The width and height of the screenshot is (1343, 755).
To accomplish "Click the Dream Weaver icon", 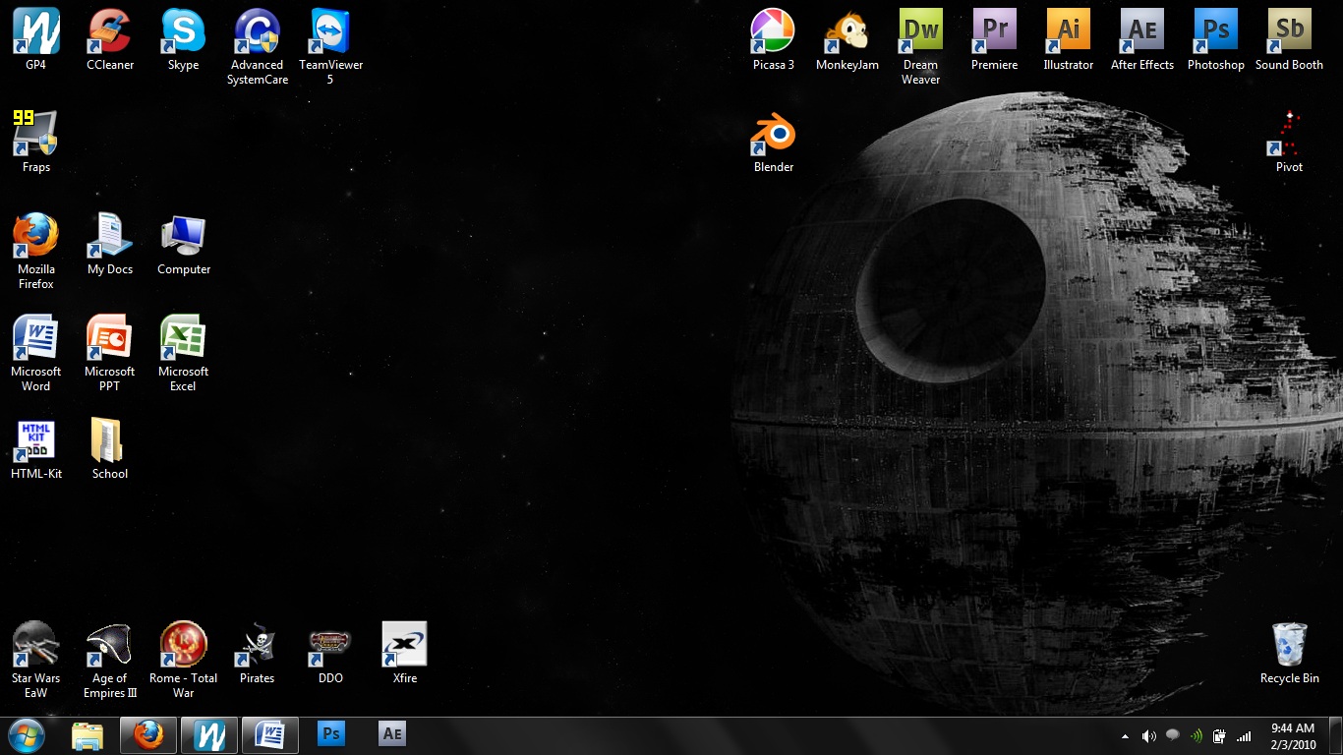I will 921,47.
